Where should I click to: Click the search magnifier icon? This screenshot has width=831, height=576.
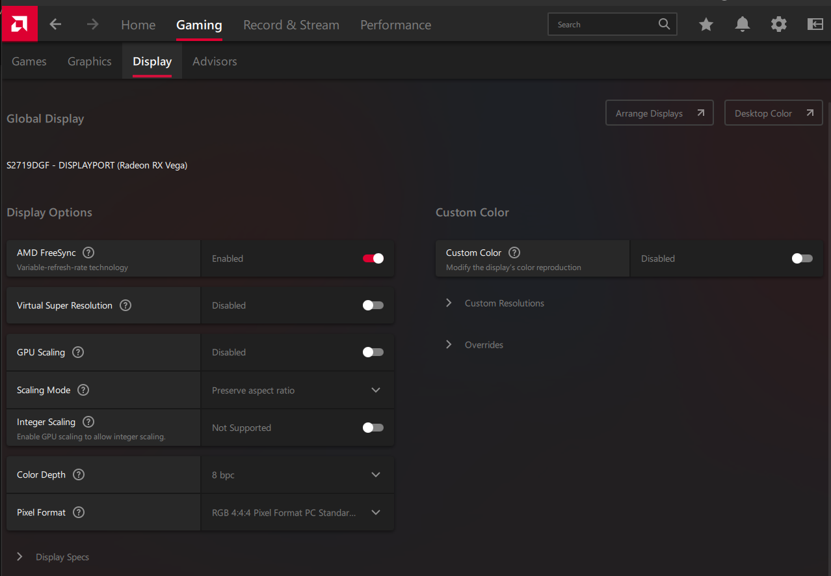pos(664,24)
